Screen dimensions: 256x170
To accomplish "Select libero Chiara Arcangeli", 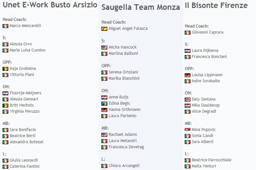I will pos(124,166).
